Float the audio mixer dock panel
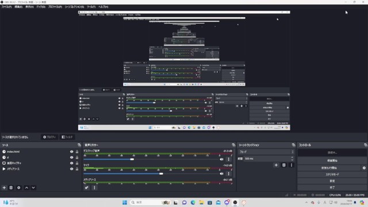368x207 pixels. point(233,145)
